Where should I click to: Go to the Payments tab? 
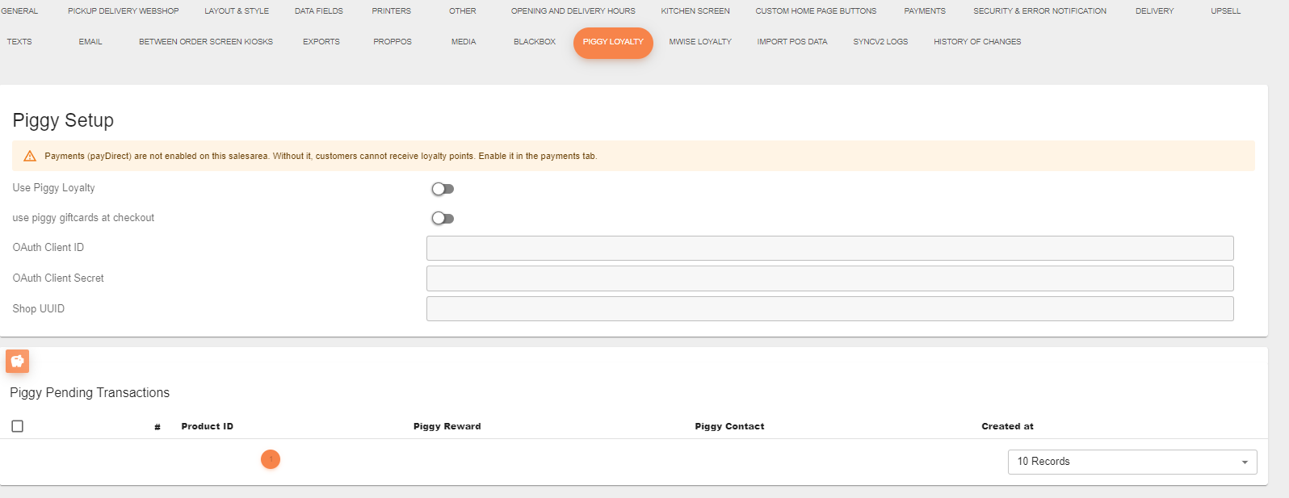(925, 11)
